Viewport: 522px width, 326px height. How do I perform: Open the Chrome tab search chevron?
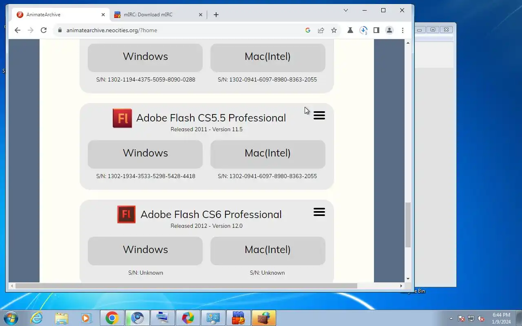(x=346, y=10)
